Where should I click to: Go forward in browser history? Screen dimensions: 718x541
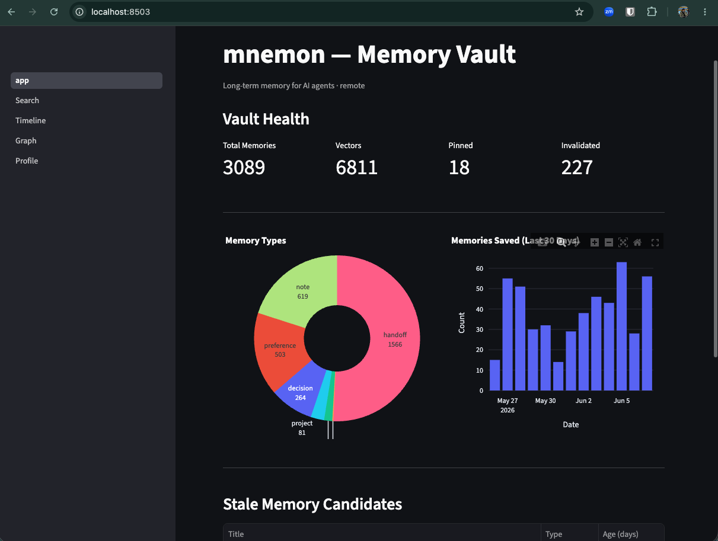tap(33, 12)
